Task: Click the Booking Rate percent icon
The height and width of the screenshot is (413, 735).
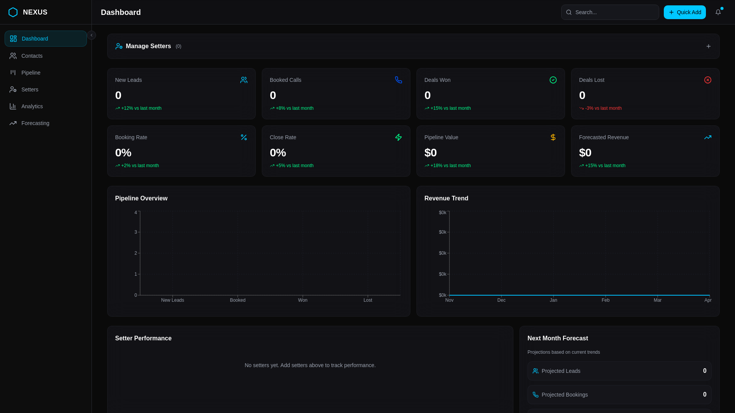Action: 244,137
